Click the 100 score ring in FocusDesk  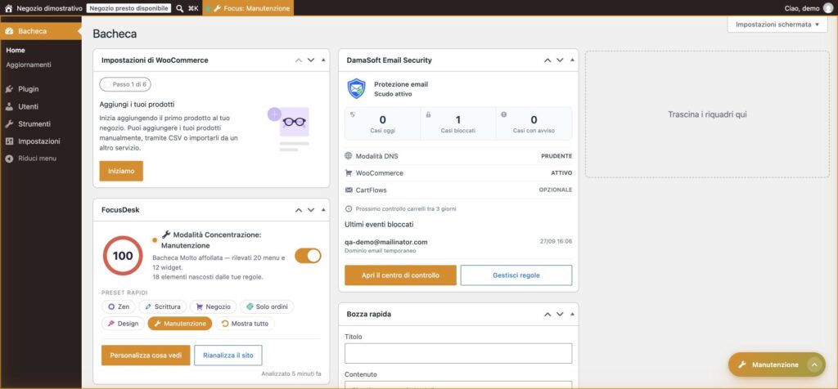tap(123, 256)
